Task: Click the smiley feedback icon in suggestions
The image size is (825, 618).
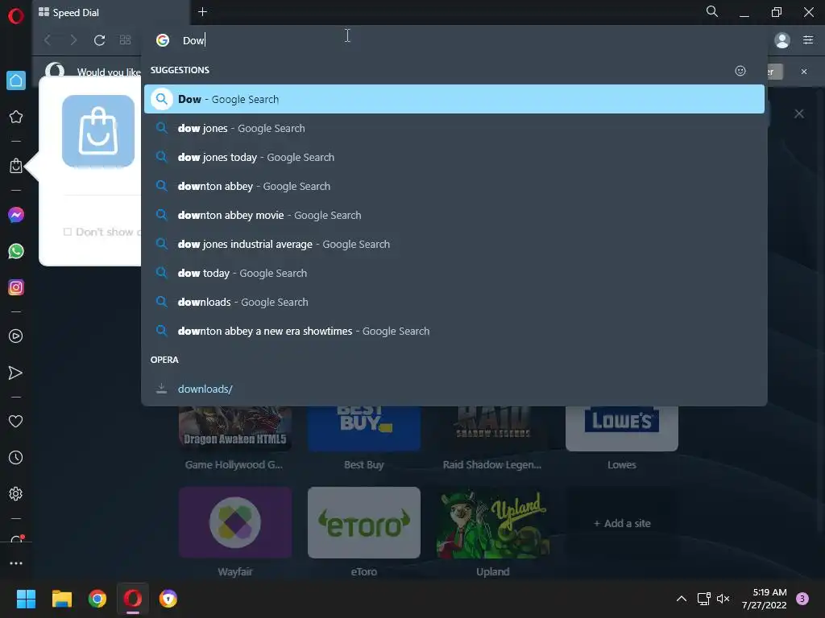Action: pos(740,71)
